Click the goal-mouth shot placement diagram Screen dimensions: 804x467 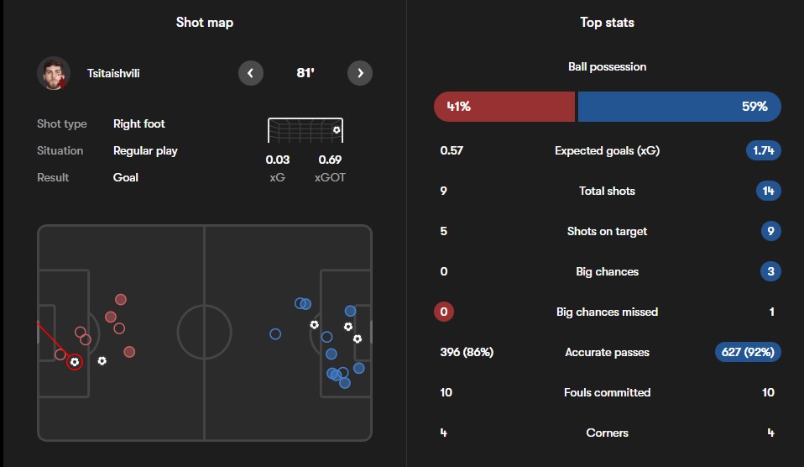[x=305, y=130]
